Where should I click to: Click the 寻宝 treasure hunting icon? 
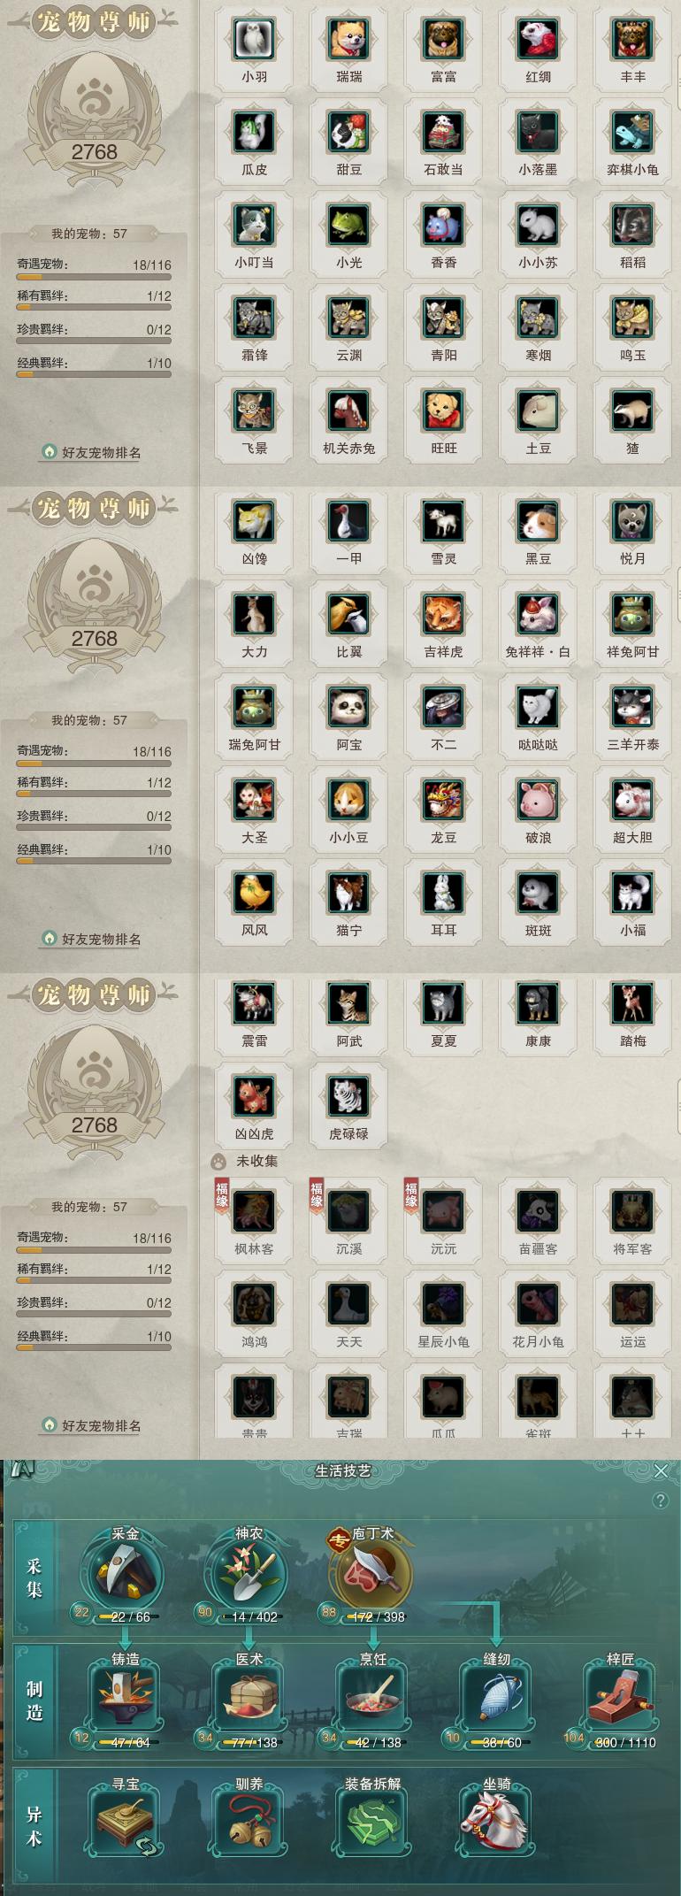coord(125,1822)
